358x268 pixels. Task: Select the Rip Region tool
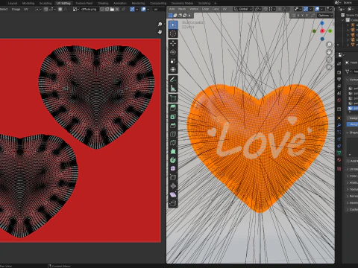(x=173, y=203)
